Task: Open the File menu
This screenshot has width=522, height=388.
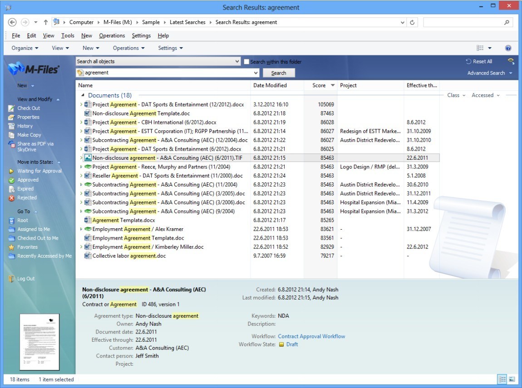Action: pyautogui.click(x=15, y=35)
